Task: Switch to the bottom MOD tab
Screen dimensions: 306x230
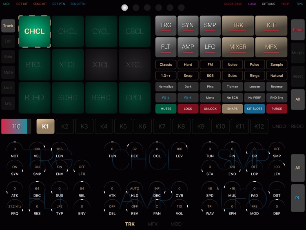Action: pyautogui.click(x=176, y=224)
